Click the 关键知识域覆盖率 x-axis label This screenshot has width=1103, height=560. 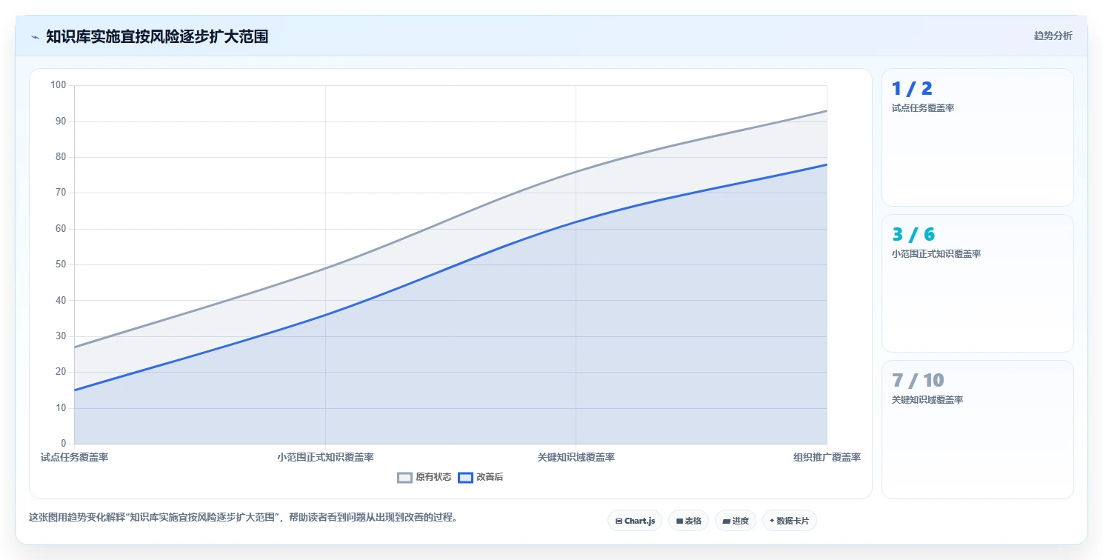[x=576, y=457]
